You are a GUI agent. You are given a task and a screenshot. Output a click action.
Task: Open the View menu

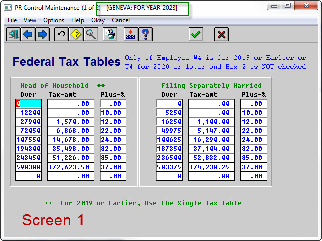pos(30,20)
